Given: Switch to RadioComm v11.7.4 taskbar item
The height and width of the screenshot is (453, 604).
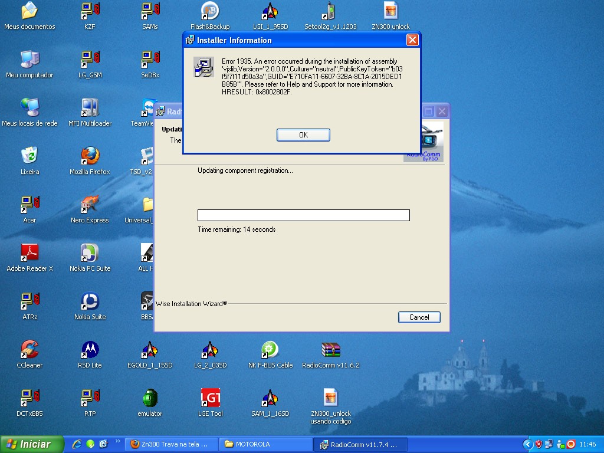Looking at the screenshot, I should coord(360,444).
